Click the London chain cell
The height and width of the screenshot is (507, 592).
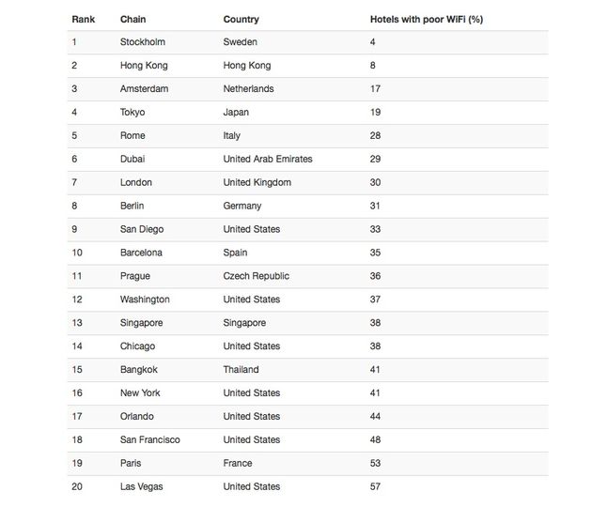(136, 182)
